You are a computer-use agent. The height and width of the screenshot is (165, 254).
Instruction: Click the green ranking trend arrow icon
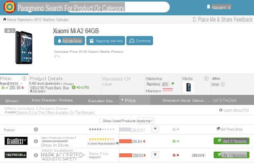pos(173,84)
